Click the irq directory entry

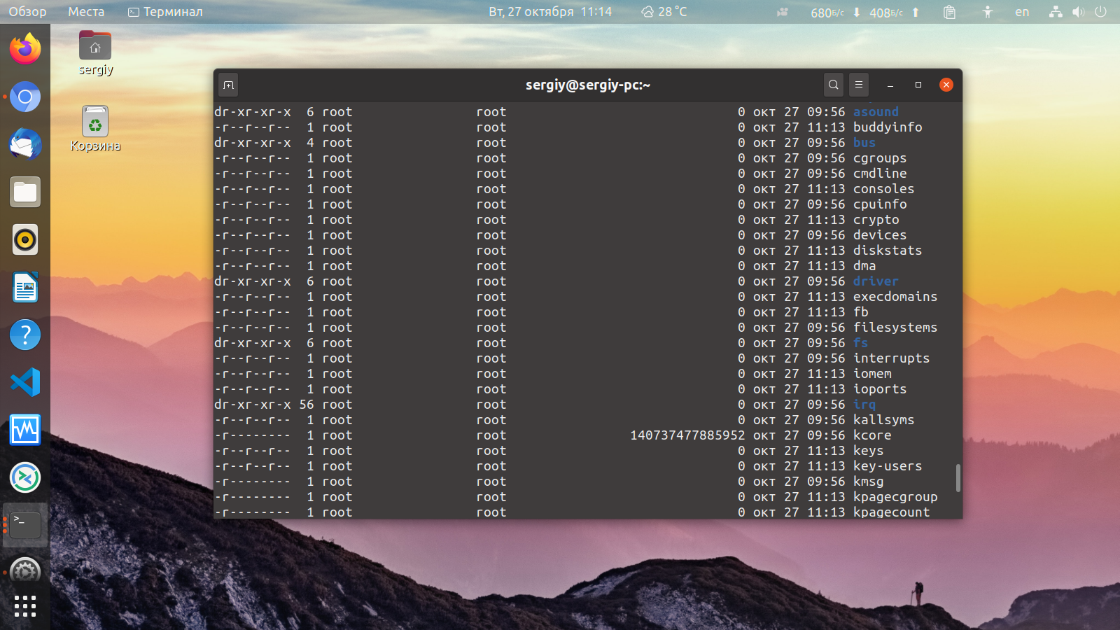(864, 405)
